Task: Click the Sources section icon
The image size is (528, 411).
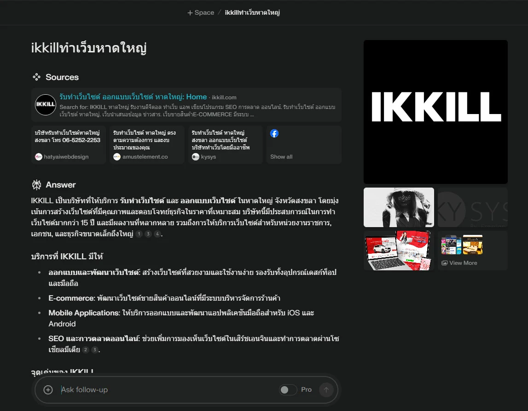Action: tap(36, 77)
